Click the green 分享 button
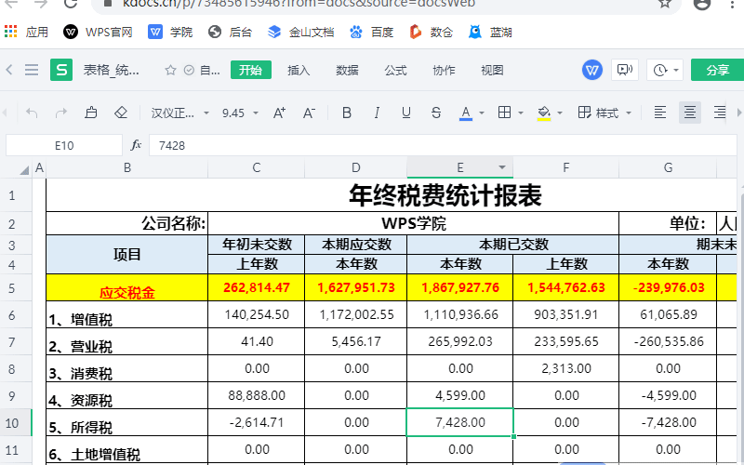Screen dimensions: 744x465 point(717,71)
